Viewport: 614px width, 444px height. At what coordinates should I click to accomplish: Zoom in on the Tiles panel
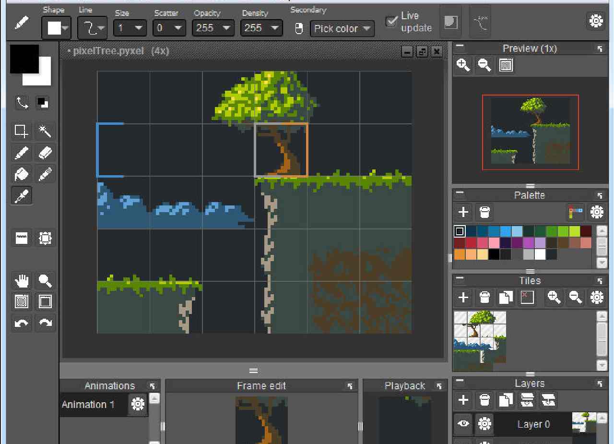point(554,297)
